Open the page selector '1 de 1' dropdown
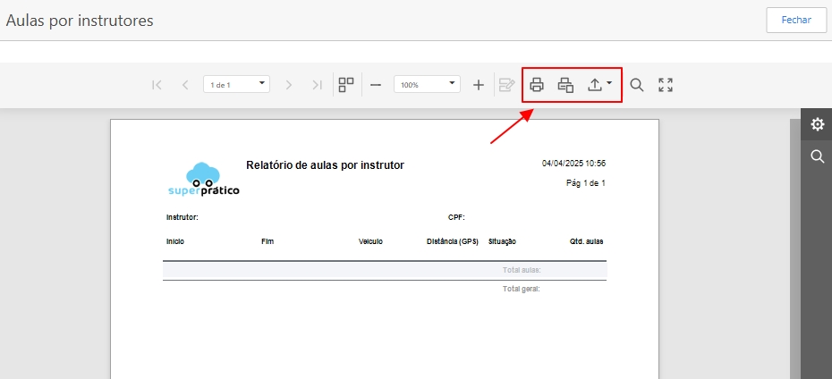Image resolution: width=832 pixels, height=379 pixels. click(x=236, y=84)
